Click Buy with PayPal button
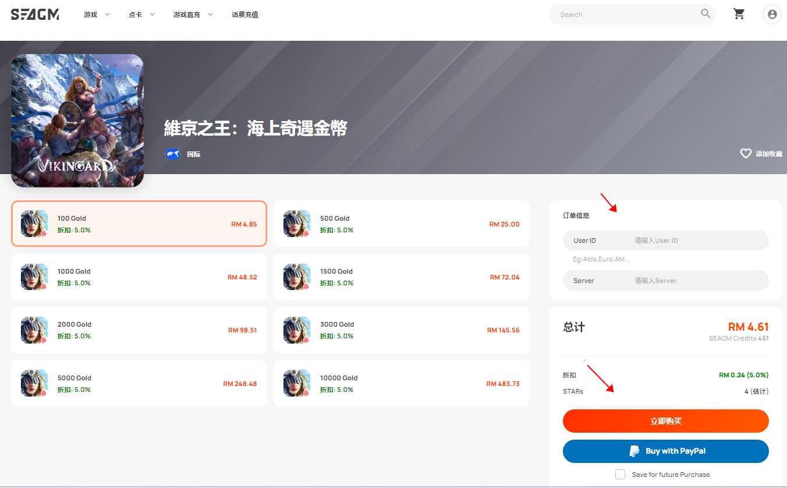Screen dimensions: 787x488 point(666,451)
